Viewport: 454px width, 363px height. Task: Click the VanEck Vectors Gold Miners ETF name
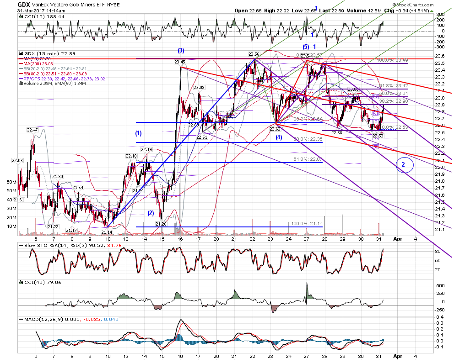(69, 5)
